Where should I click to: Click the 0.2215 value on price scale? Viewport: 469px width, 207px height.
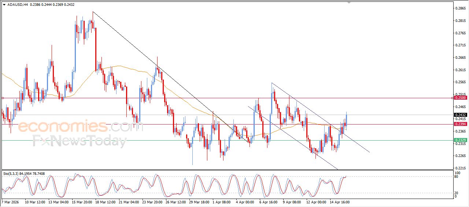click(459, 168)
